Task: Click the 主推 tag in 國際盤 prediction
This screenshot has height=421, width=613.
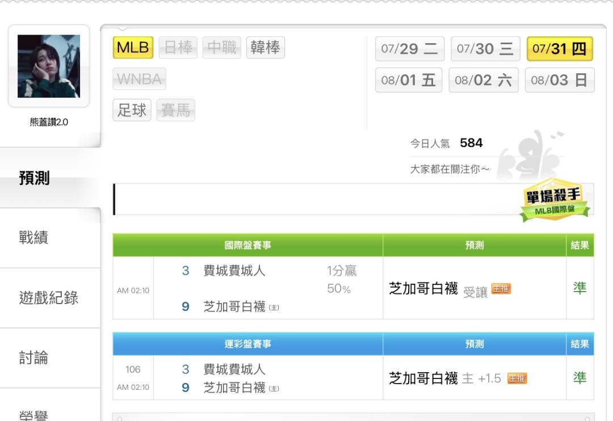Action: pyautogui.click(x=501, y=289)
